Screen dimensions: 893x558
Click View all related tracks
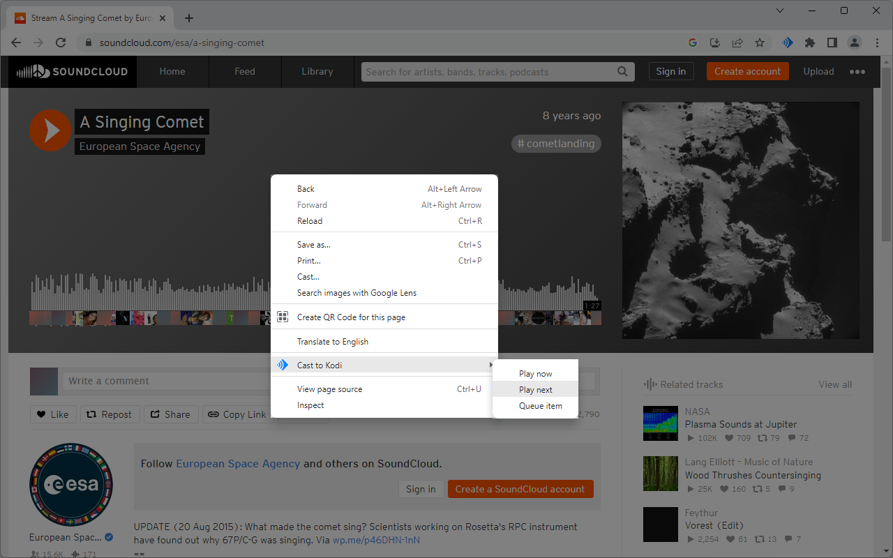click(x=835, y=384)
